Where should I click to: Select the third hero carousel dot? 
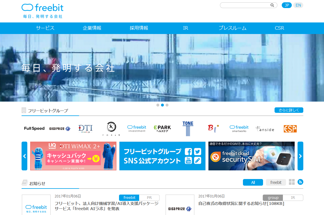[167, 105]
